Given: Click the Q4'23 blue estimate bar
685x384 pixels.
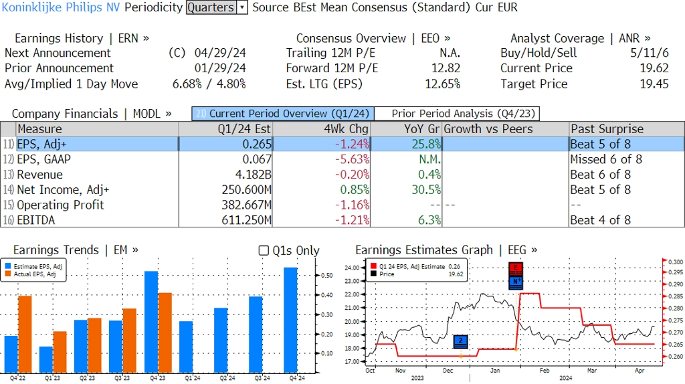Looking at the screenshot, I should coord(151,322).
